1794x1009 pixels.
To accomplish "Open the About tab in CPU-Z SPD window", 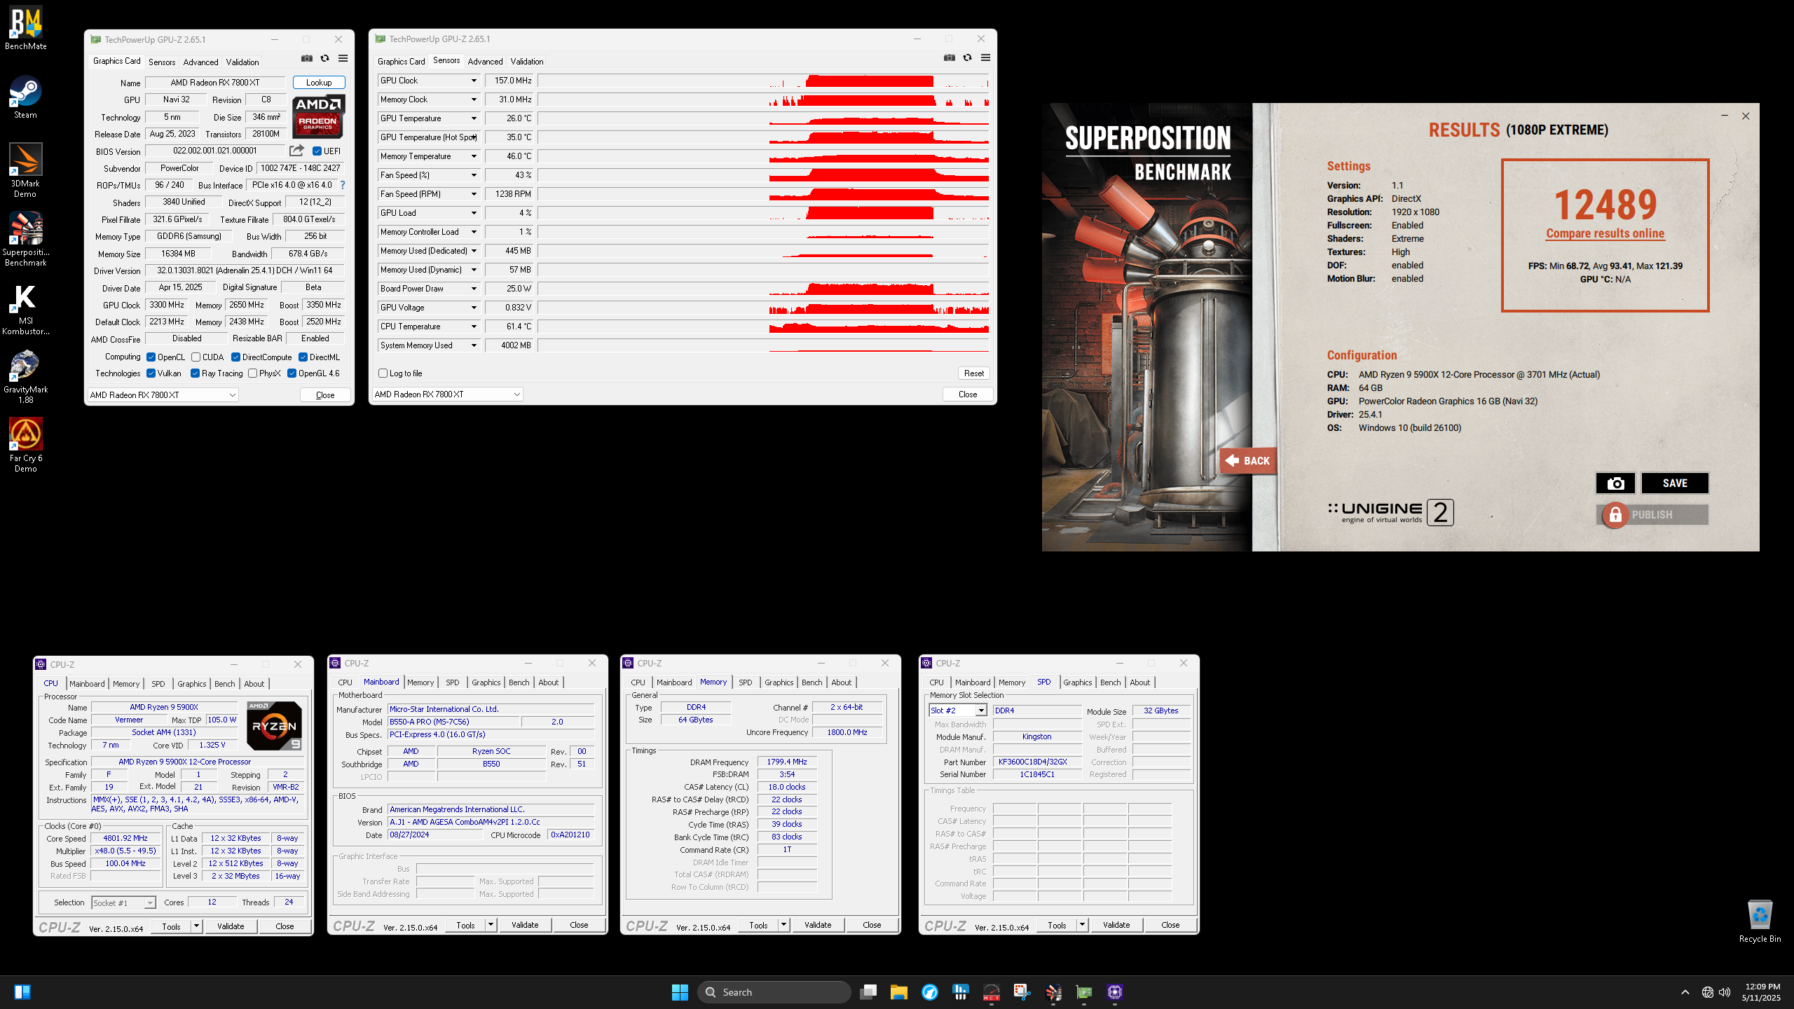I will click(1139, 682).
